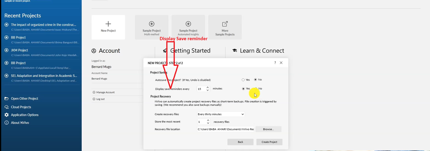Click the 'Account' heading text
The height and width of the screenshot is (151, 430).
click(109, 51)
